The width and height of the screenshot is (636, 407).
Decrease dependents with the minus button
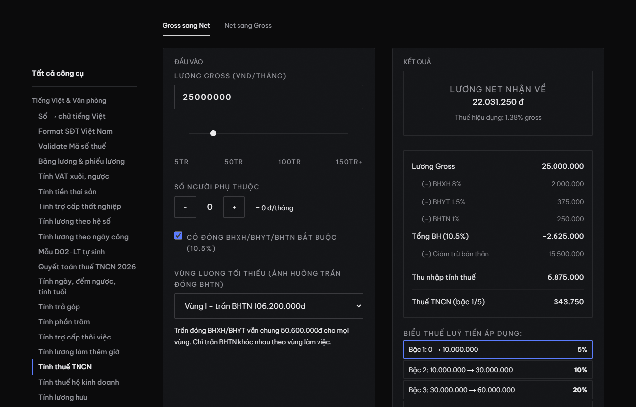pyautogui.click(x=185, y=207)
